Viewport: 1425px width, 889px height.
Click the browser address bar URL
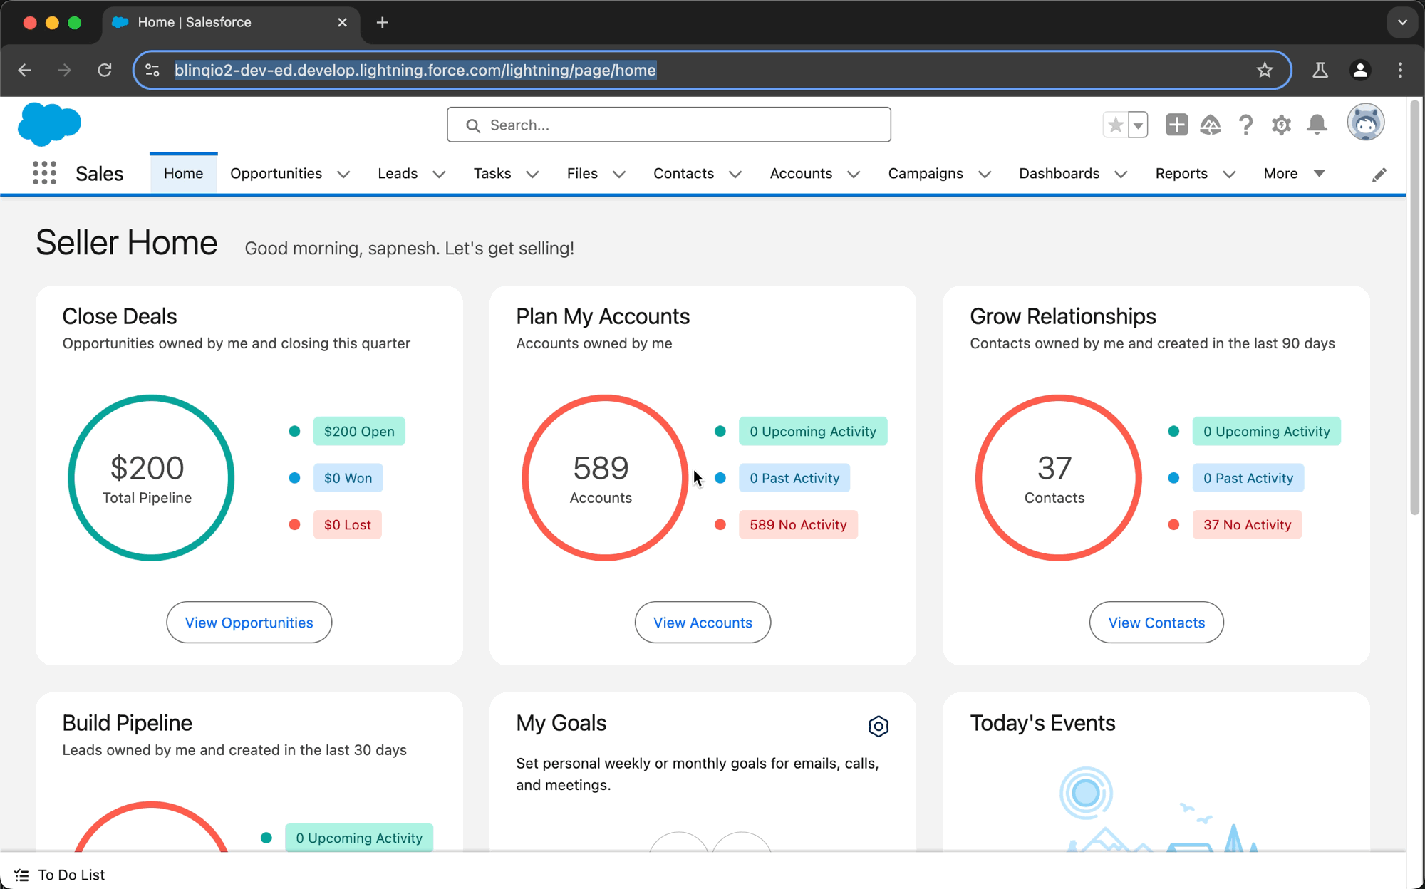[415, 70]
